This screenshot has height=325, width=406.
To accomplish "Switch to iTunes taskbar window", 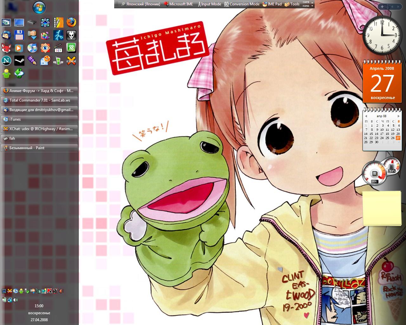I will pos(39,119).
